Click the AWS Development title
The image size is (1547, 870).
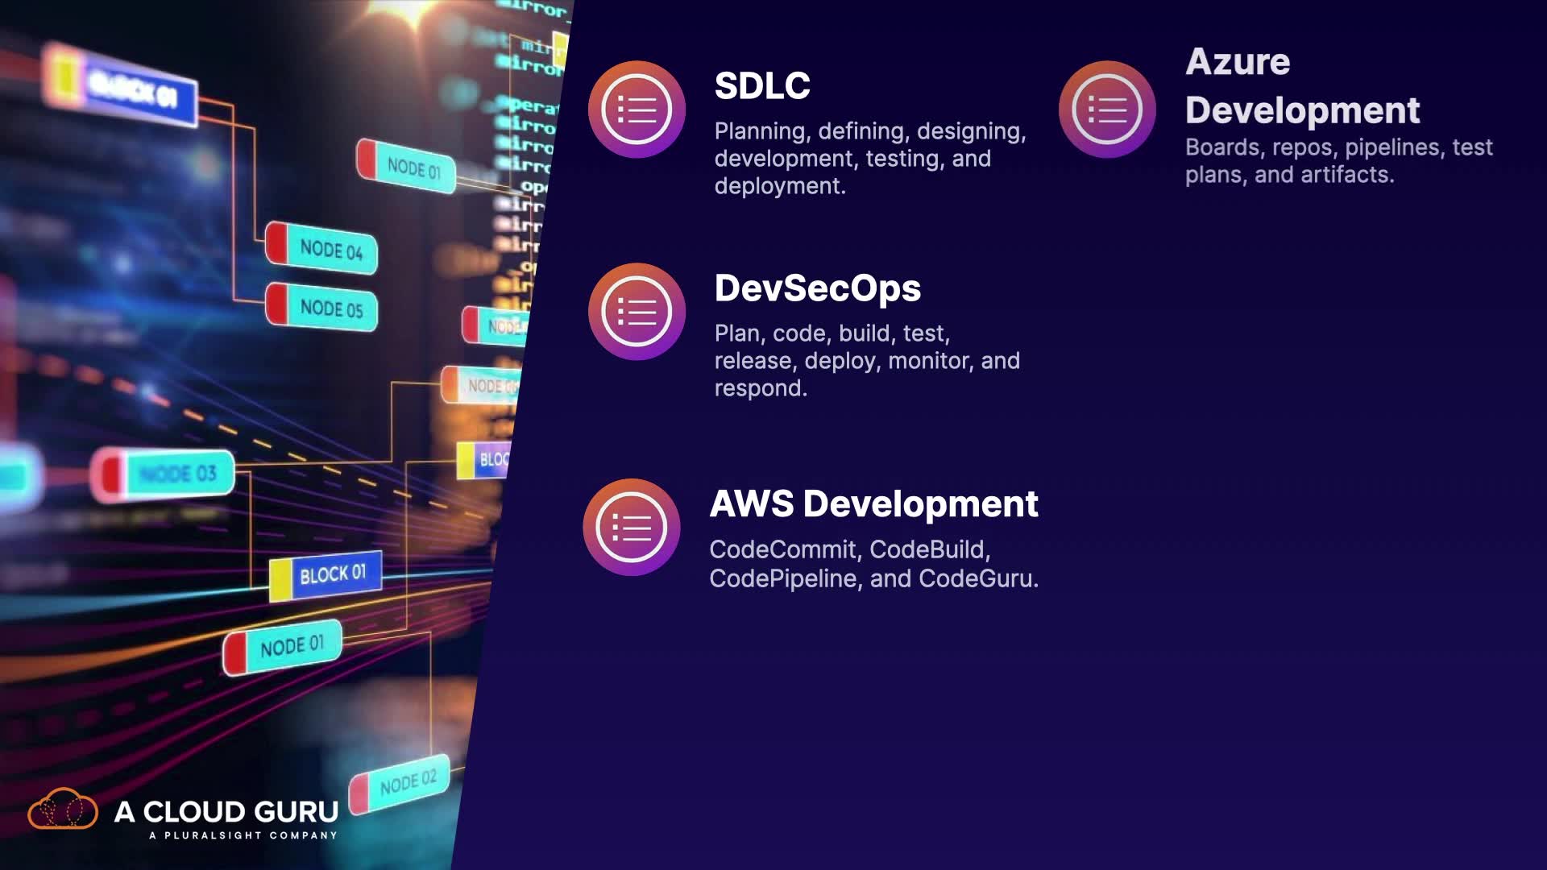click(x=873, y=504)
